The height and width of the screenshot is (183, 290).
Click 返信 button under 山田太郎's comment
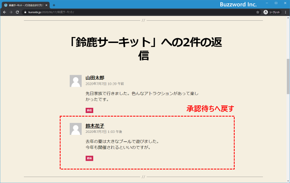point(89,110)
